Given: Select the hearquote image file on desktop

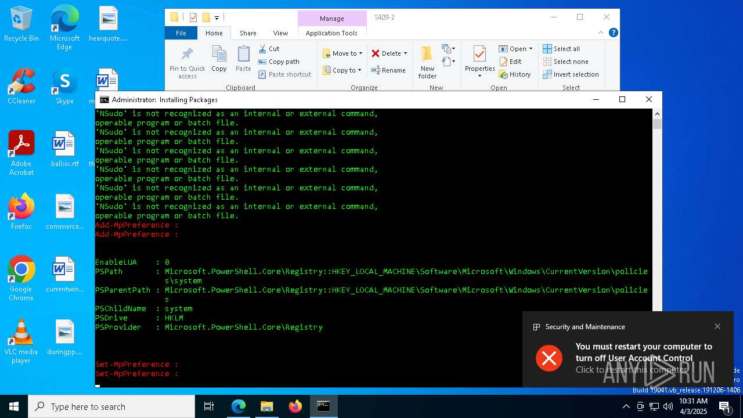Looking at the screenshot, I should pyautogui.click(x=108, y=24).
